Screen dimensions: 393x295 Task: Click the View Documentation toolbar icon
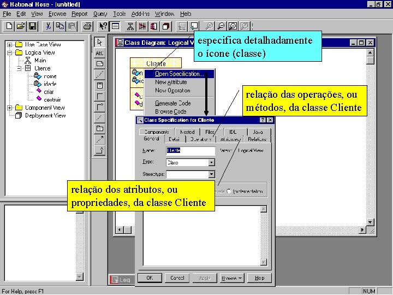115,26
